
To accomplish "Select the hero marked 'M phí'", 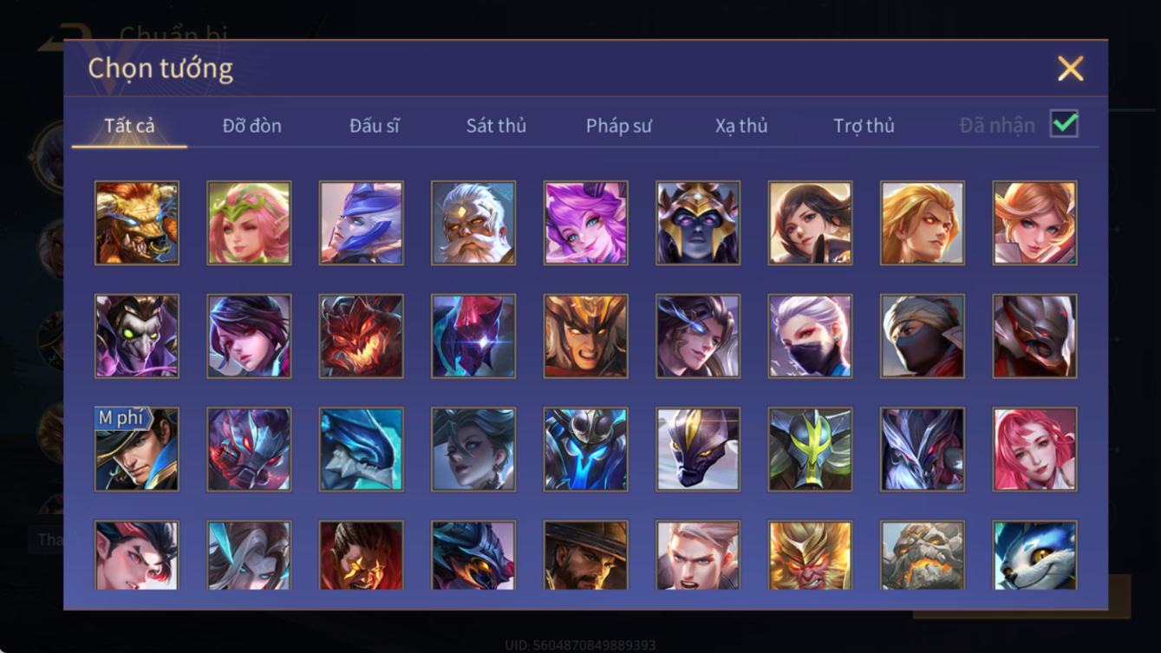I will [137, 449].
